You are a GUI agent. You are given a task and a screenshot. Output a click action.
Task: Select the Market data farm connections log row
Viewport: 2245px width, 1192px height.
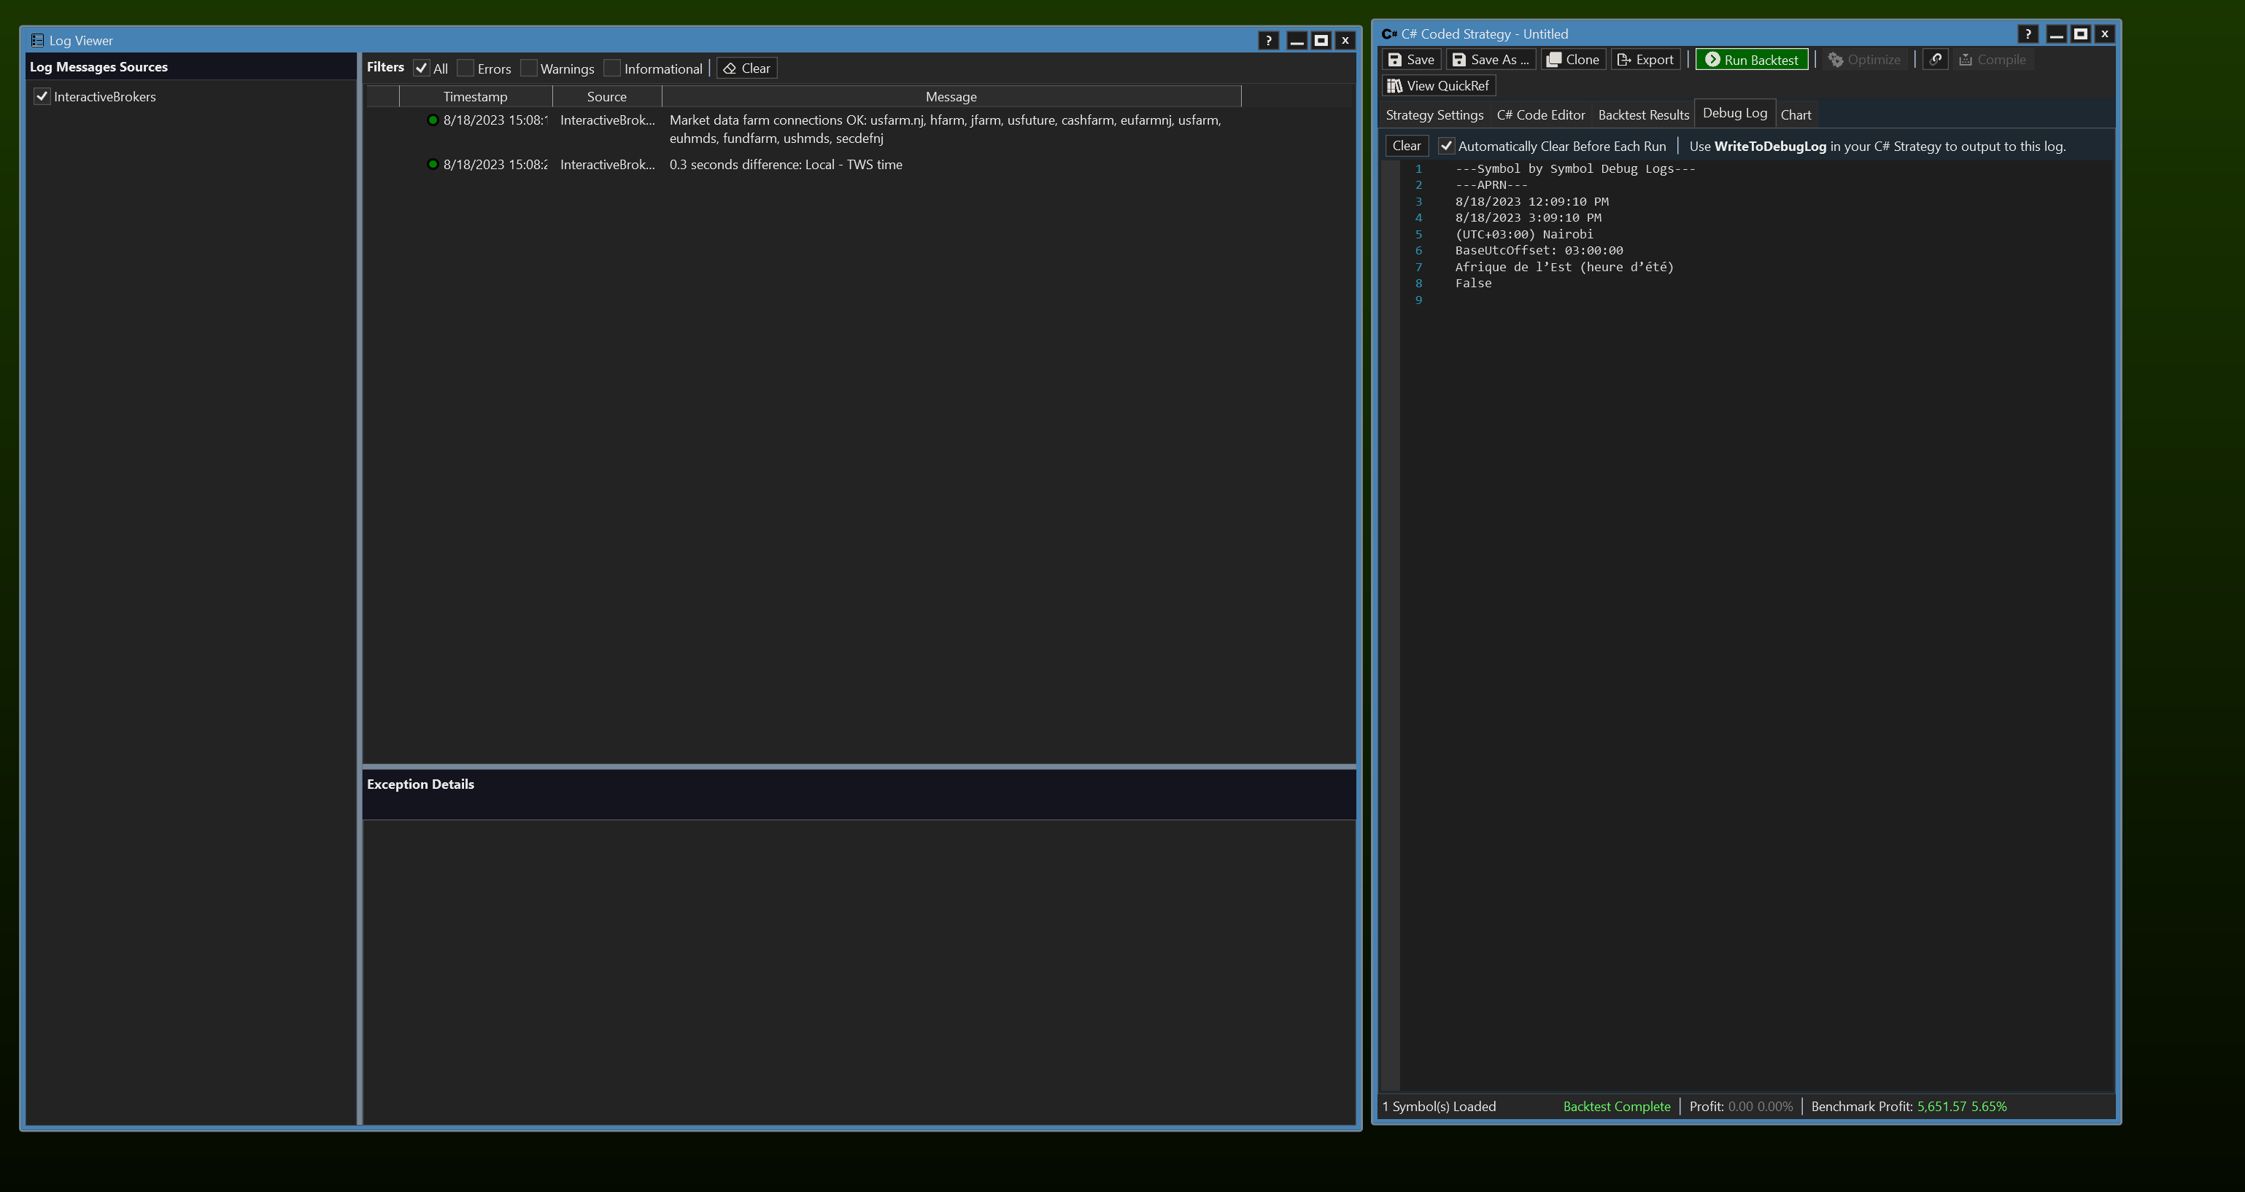[945, 129]
